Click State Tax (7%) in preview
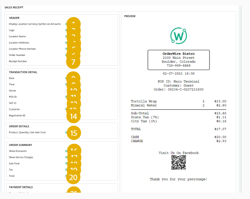This screenshot has height=199, width=250. tap(145, 117)
